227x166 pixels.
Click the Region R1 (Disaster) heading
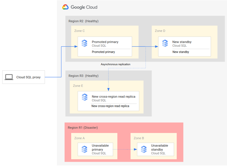tap(83, 128)
